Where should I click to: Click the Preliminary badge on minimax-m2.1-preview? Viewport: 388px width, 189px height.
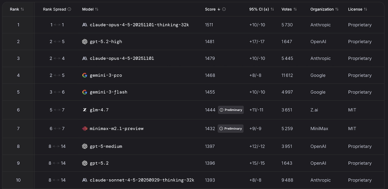231,129
